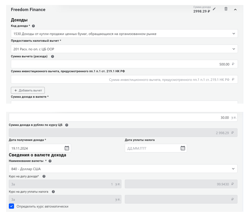Click help icon next to Курс на дату уплаты налога
This screenshot has width=248, height=218.
click(53, 192)
